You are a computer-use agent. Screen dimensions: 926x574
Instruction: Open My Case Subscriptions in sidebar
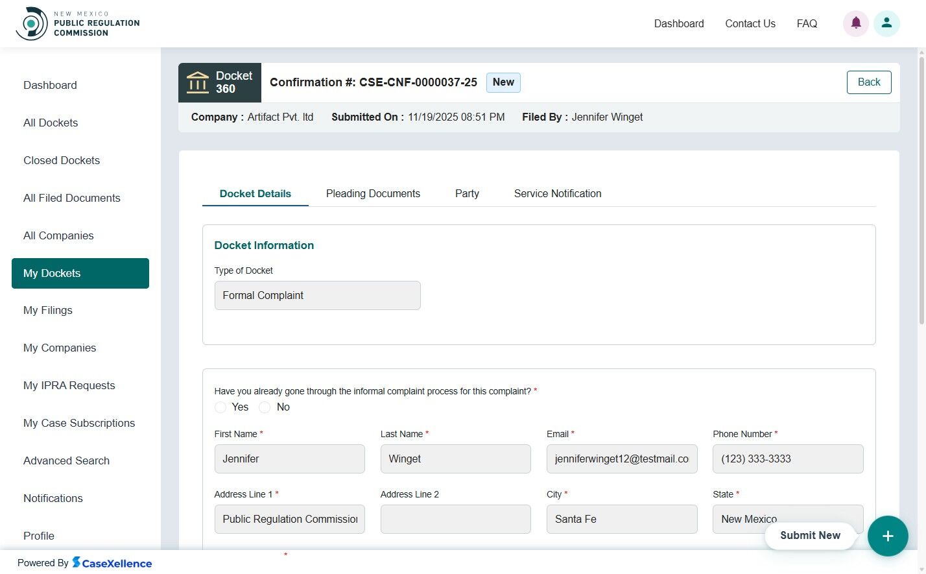coord(80,423)
